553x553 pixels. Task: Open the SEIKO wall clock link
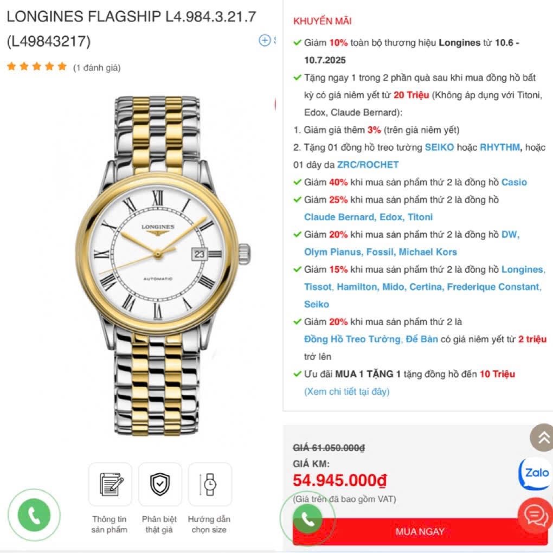(439, 147)
